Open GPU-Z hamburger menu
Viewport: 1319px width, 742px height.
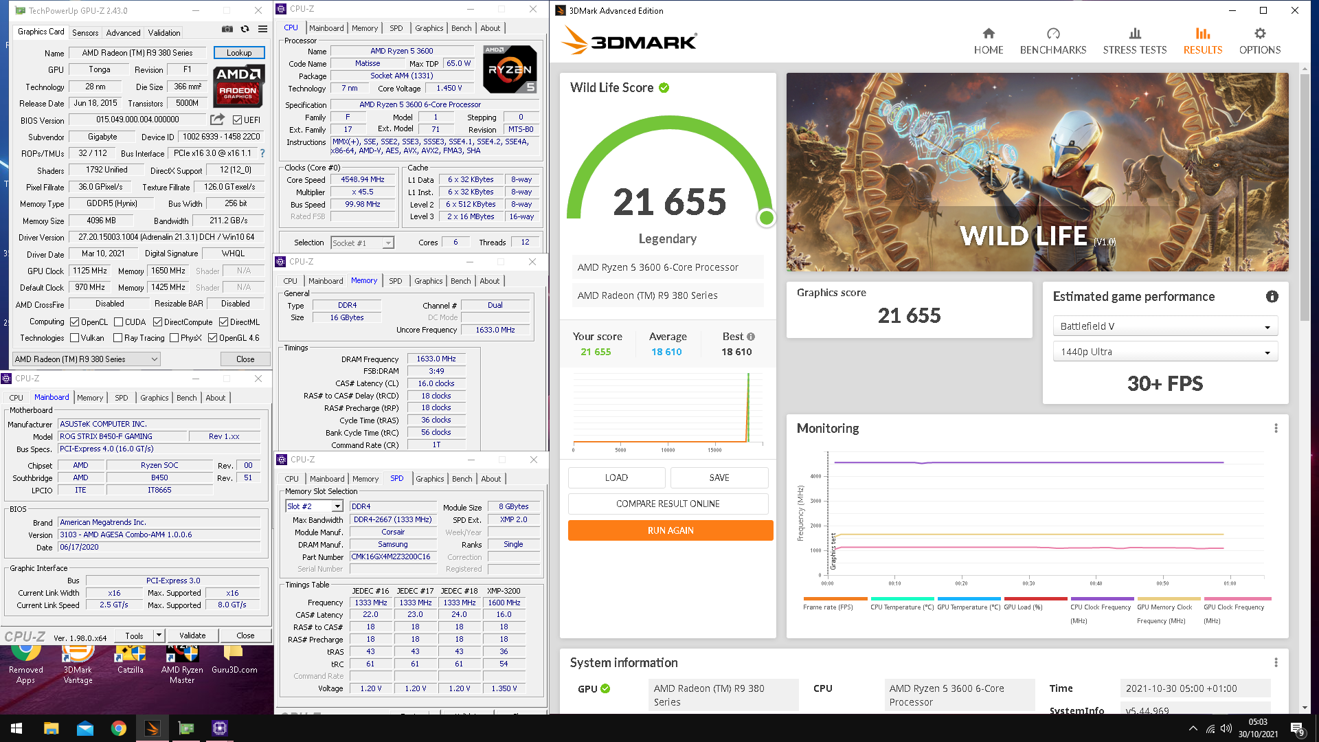coord(262,29)
